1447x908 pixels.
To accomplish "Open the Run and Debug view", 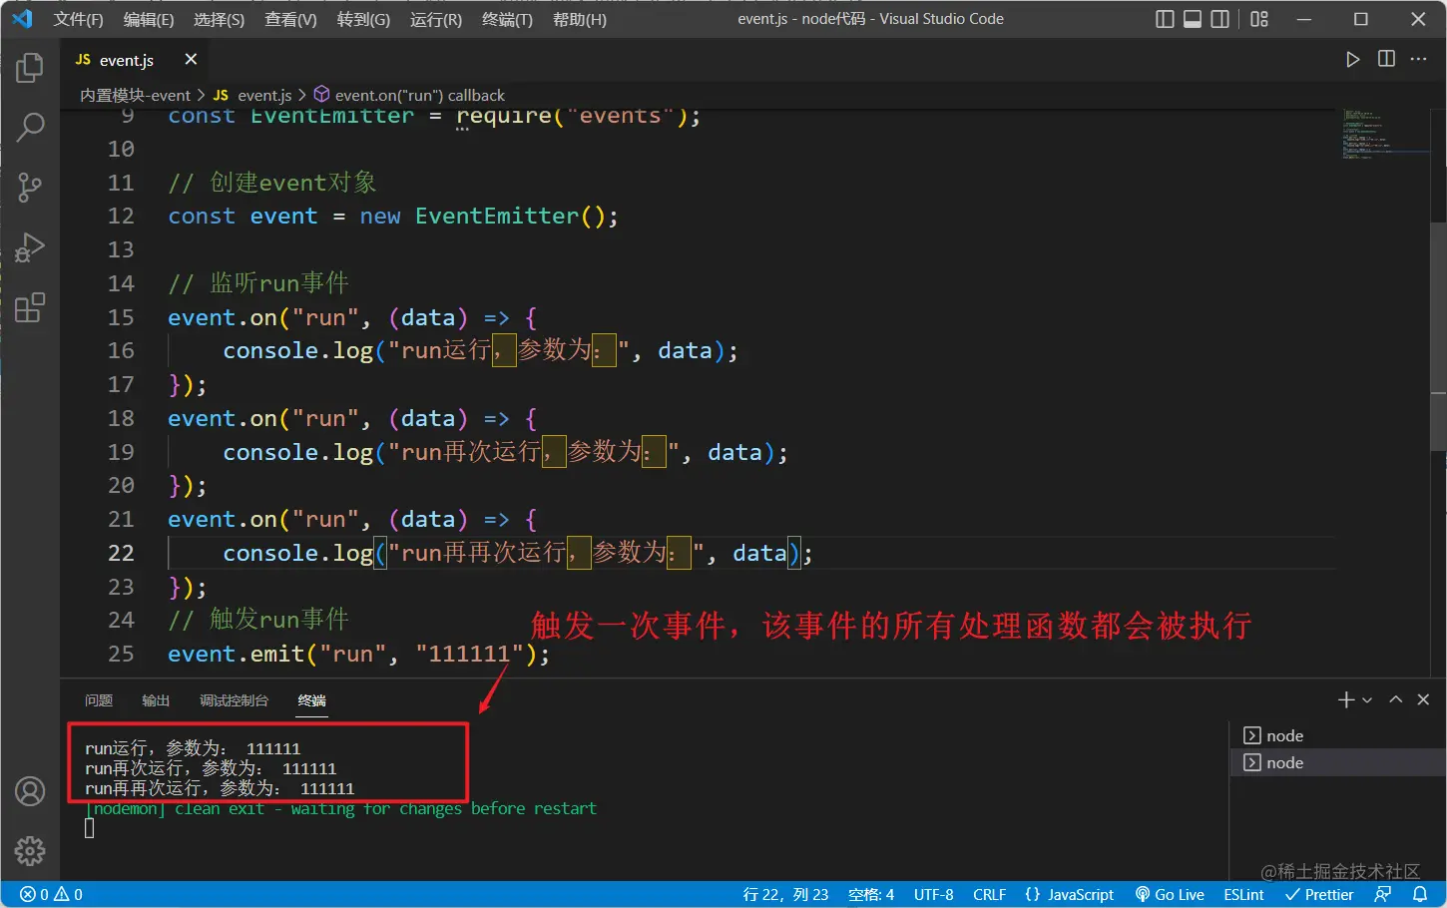I will pos(30,247).
